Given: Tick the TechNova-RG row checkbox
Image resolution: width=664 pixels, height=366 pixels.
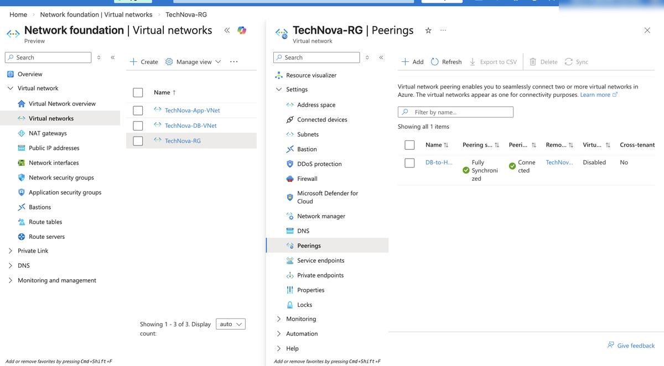Looking at the screenshot, I should 138,141.
